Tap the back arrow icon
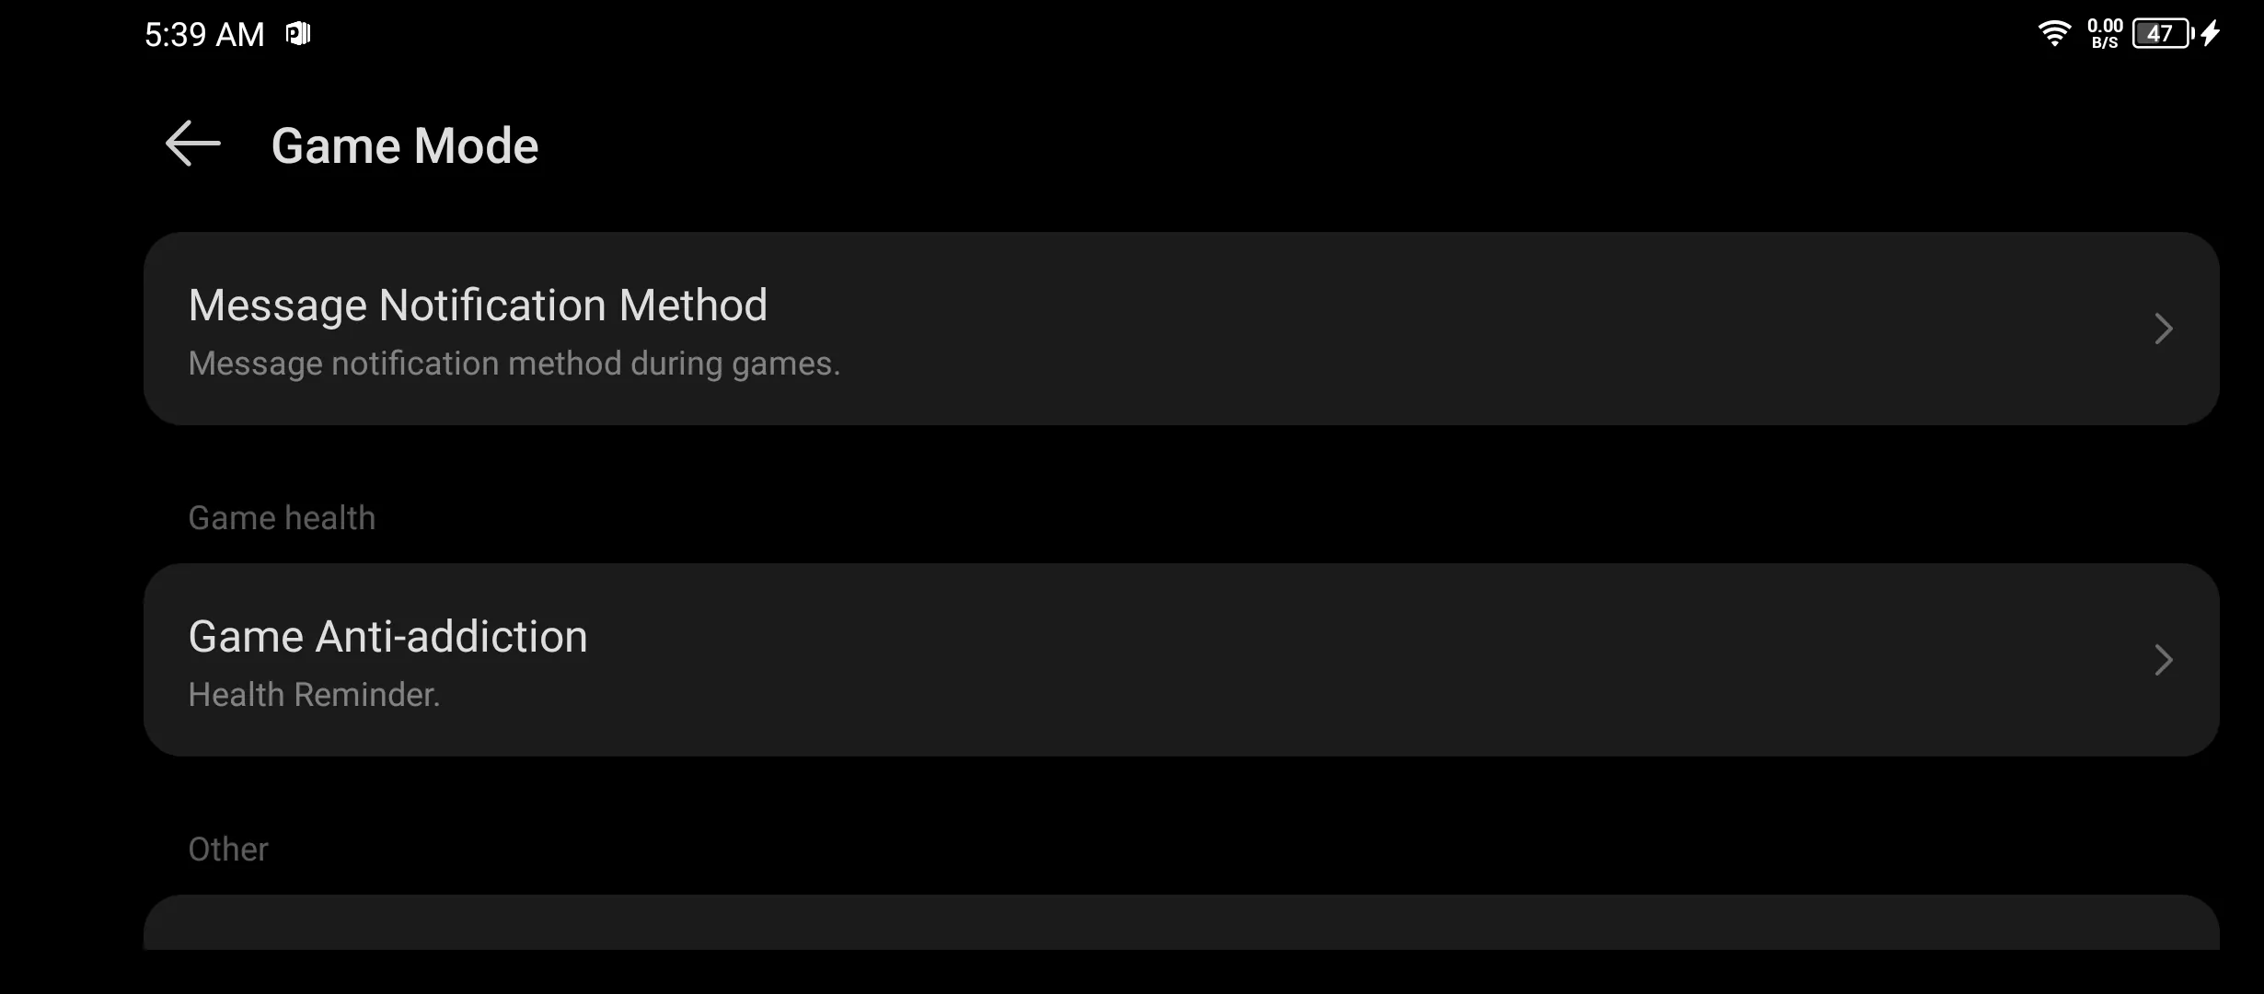The height and width of the screenshot is (994, 2264). click(x=193, y=144)
